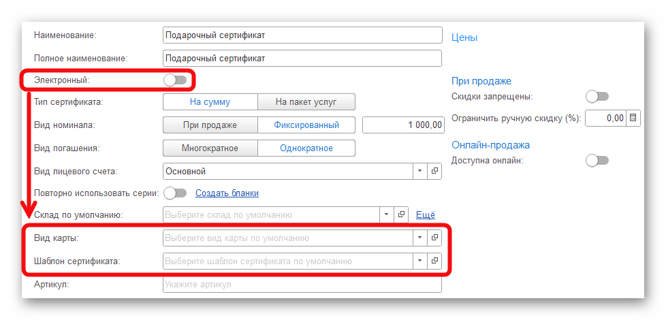The height and width of the screenshot is (320, 666).
Task: Click the Ещё link
Action: pos(425,214)
